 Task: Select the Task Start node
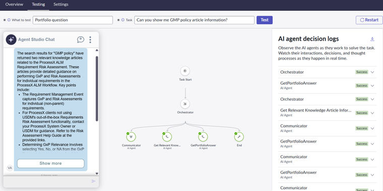point(185,71)
